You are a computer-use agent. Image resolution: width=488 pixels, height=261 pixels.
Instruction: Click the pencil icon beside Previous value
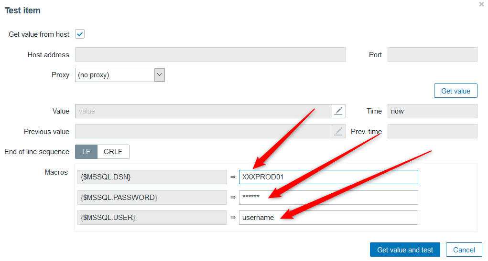(x=338, y=131)
